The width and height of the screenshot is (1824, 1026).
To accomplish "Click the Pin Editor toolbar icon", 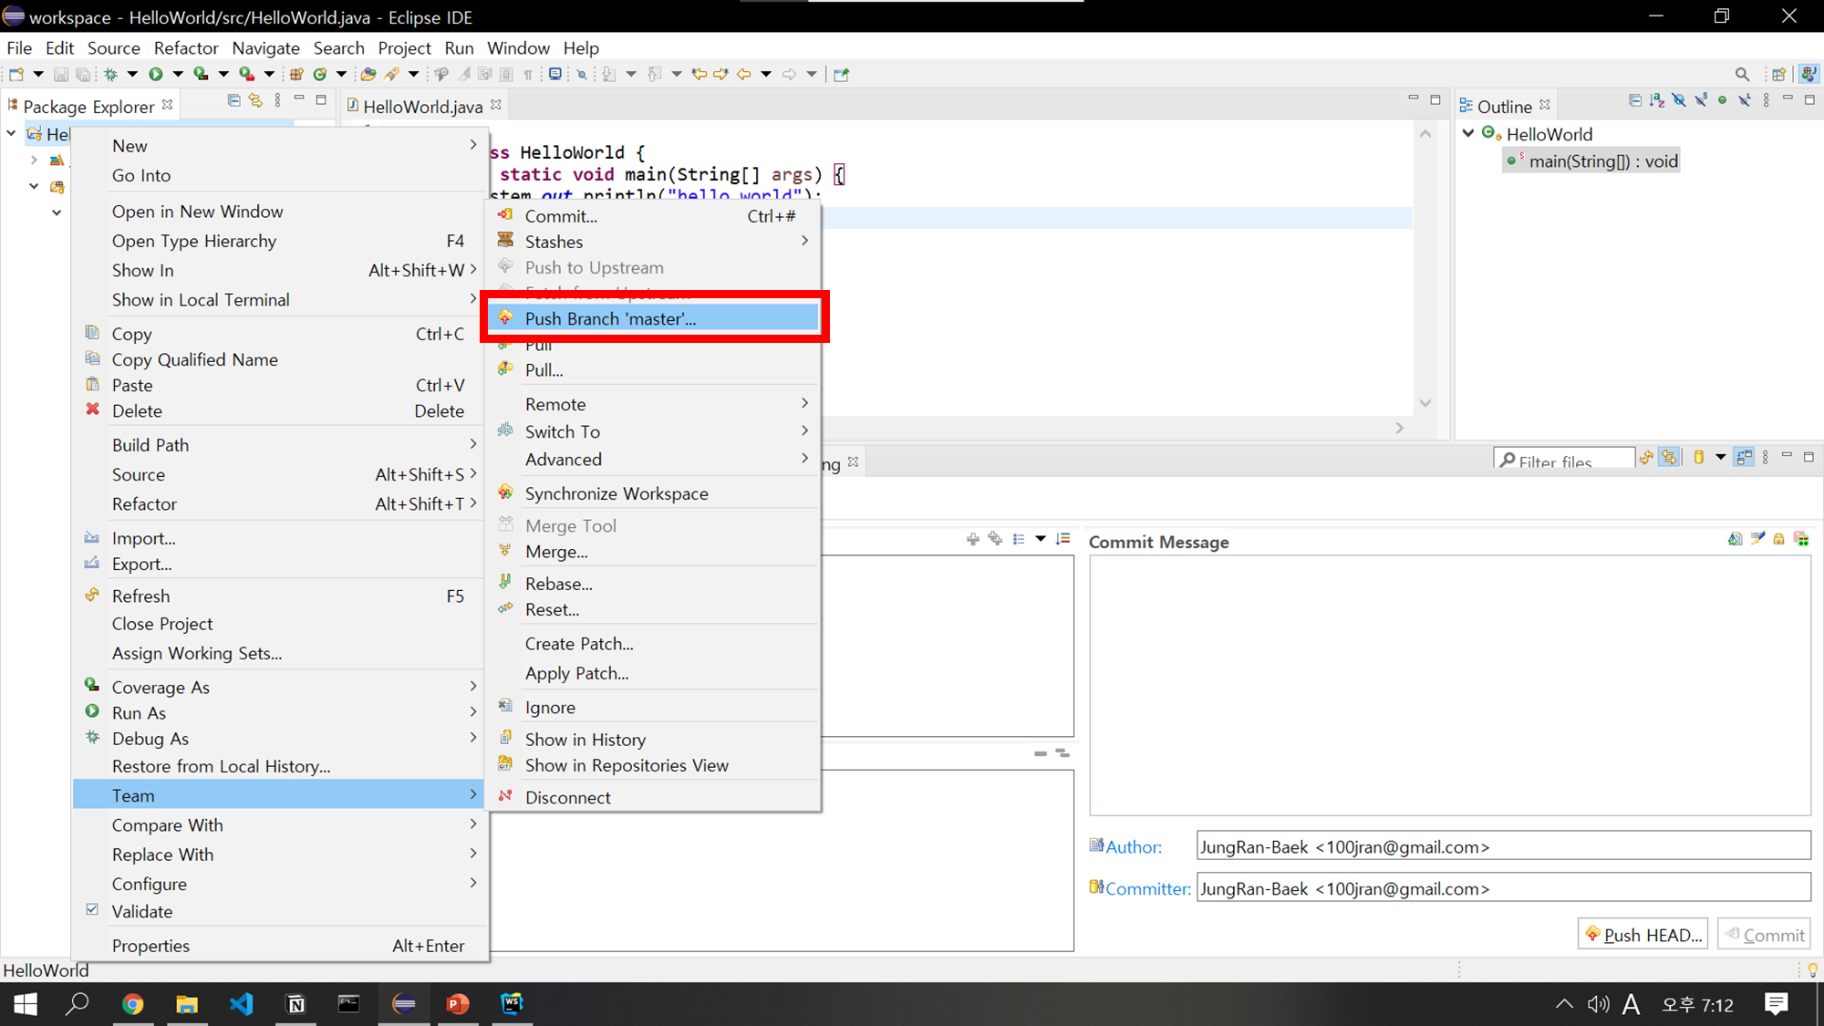I will tap(842, 74).
